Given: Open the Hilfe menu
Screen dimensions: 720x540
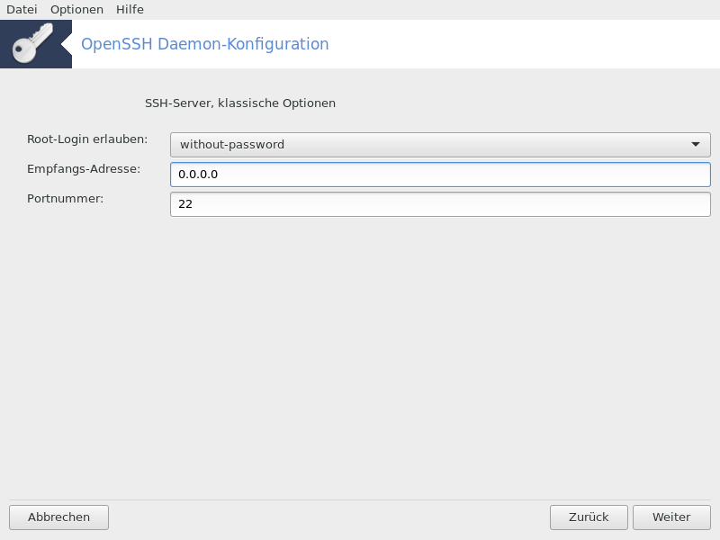Looking at the screenshot, I should (130, 10).
